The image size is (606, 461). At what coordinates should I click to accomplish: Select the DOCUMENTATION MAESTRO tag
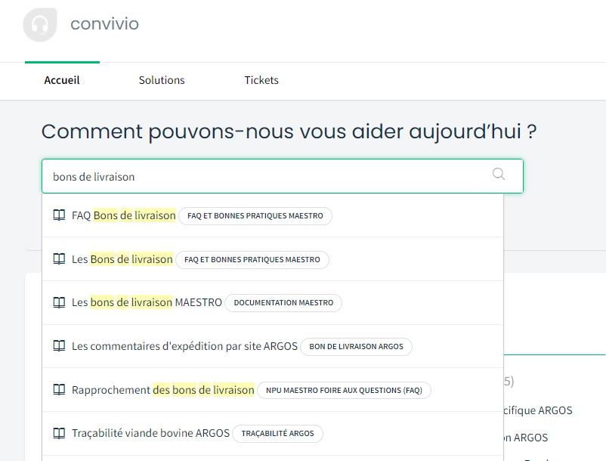(283, 302)
